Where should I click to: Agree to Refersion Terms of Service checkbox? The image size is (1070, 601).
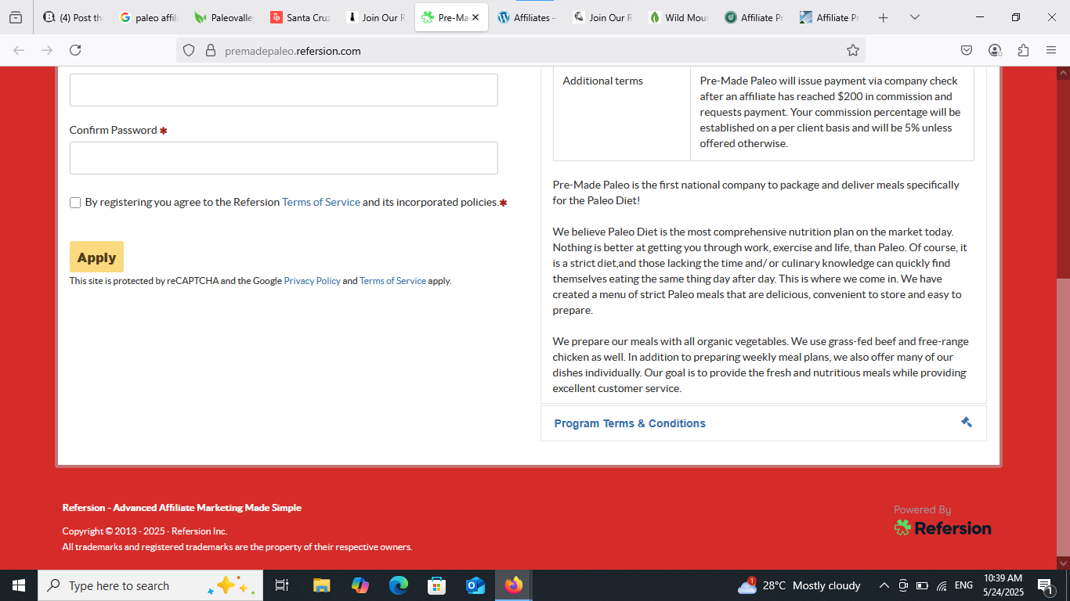coord(75,203)
